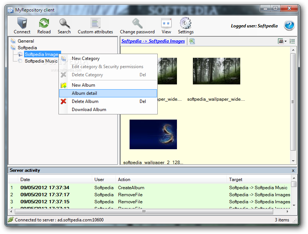308x234 pixels.
Task: Choose Download Album in the context menu
Action: coord(108,110)
